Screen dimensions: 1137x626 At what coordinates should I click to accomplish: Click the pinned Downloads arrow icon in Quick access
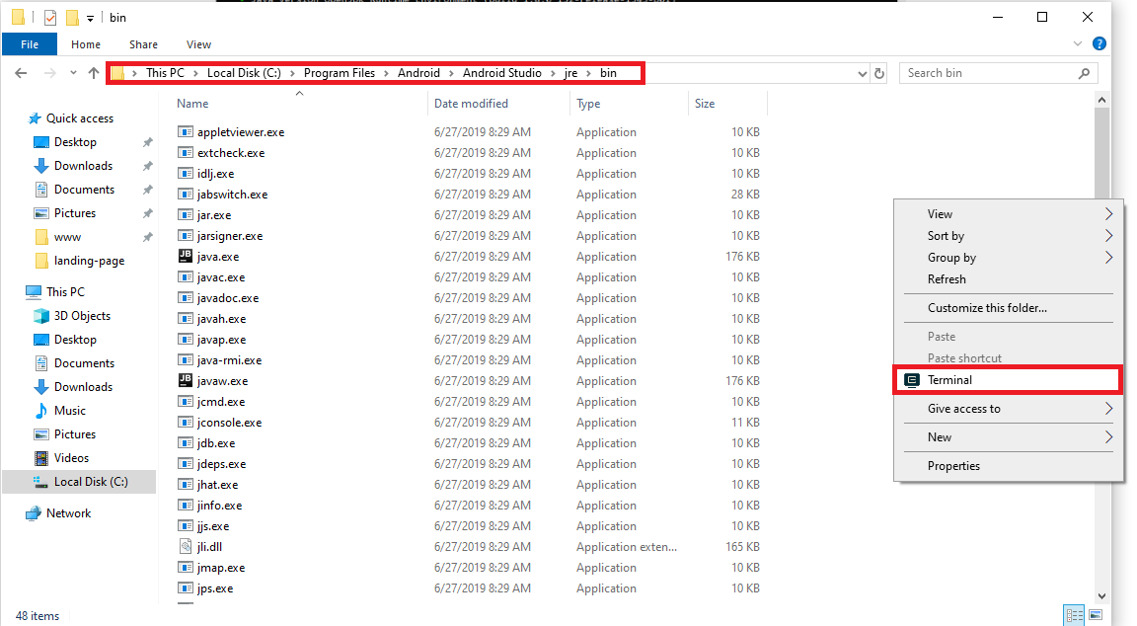pos(41,165)
